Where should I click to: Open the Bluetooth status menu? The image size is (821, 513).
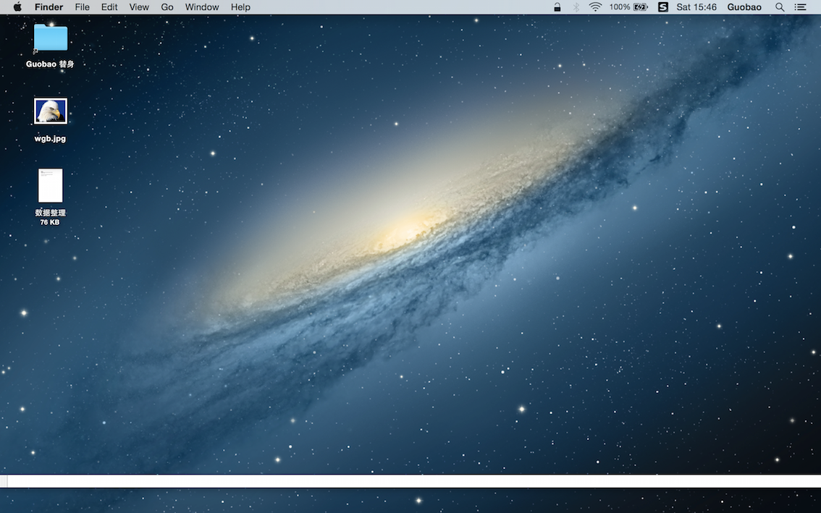576,7
